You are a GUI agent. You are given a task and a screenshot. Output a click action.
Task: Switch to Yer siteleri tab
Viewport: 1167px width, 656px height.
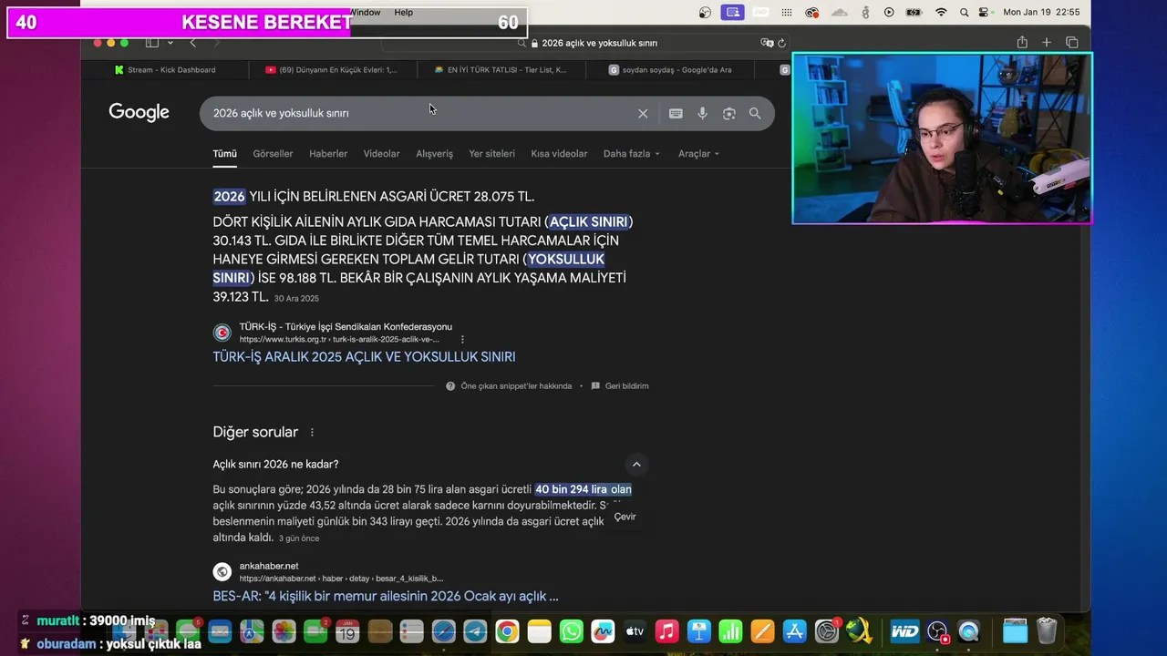(x=491, y=154)
